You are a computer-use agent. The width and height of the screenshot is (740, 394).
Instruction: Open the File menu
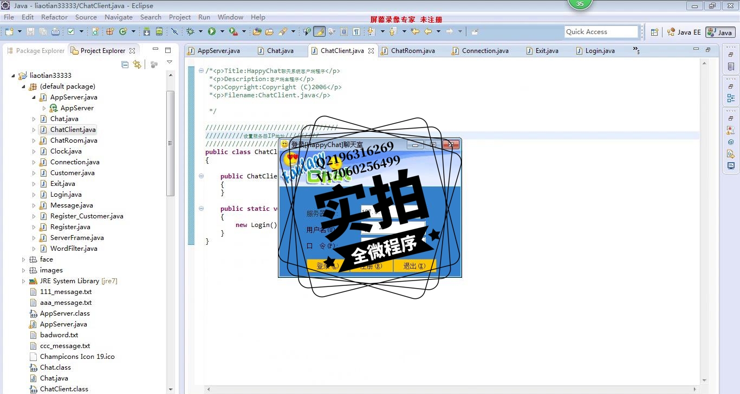(9, 17)
